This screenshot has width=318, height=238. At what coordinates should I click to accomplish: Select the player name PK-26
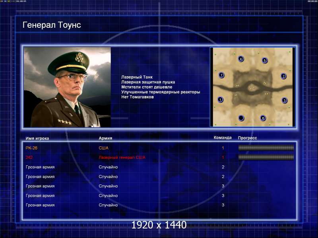pyautogui.click(x=31, y=148)
